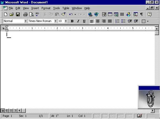Increase the paragraph indent

coord(136,21)
